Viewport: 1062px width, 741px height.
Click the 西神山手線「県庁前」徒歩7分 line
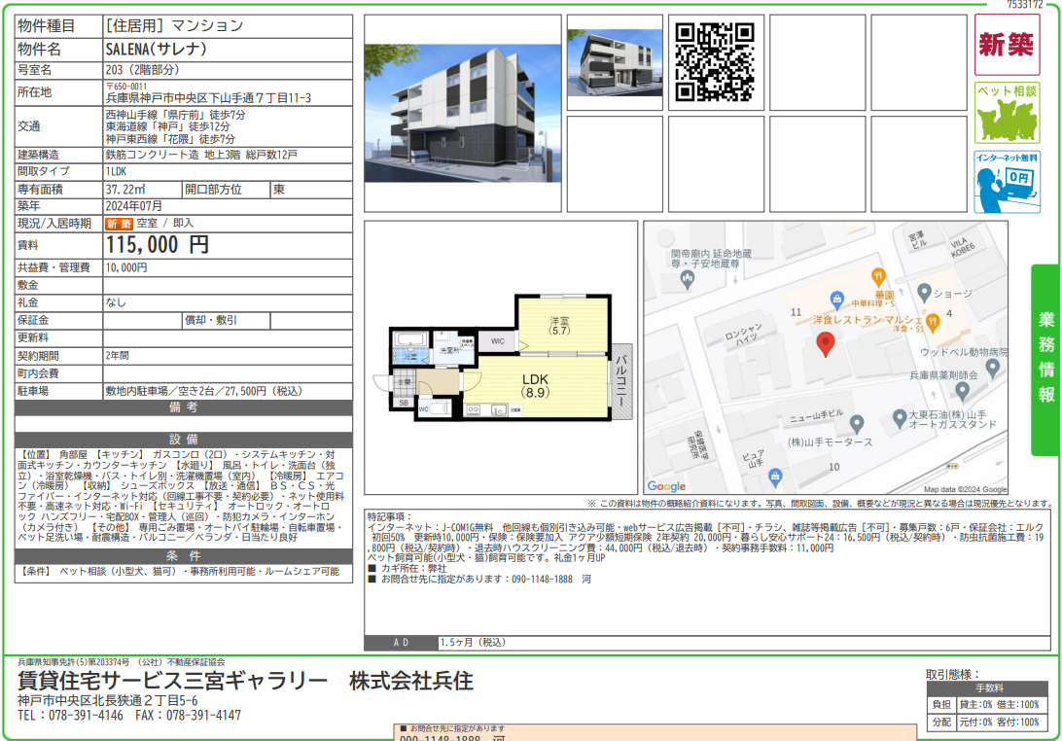[175, 115]
